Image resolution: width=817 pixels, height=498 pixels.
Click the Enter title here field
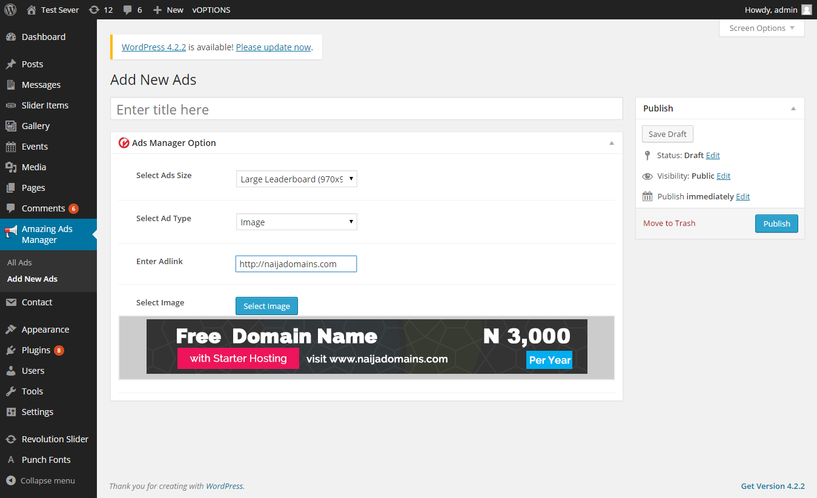coord(366,110)
